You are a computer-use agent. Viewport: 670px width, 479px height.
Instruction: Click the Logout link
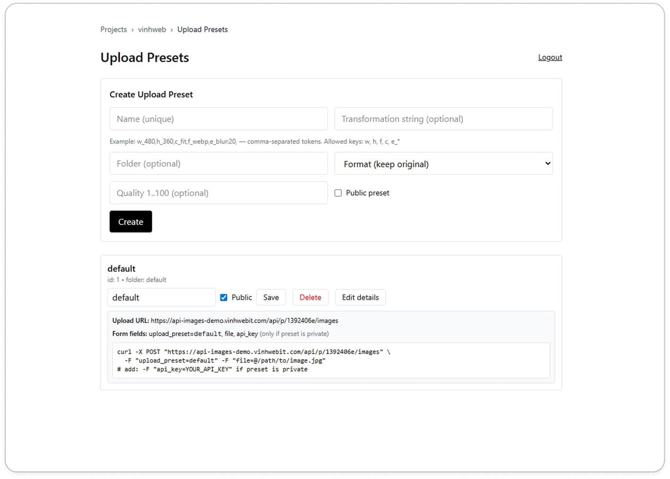[550, 57]
